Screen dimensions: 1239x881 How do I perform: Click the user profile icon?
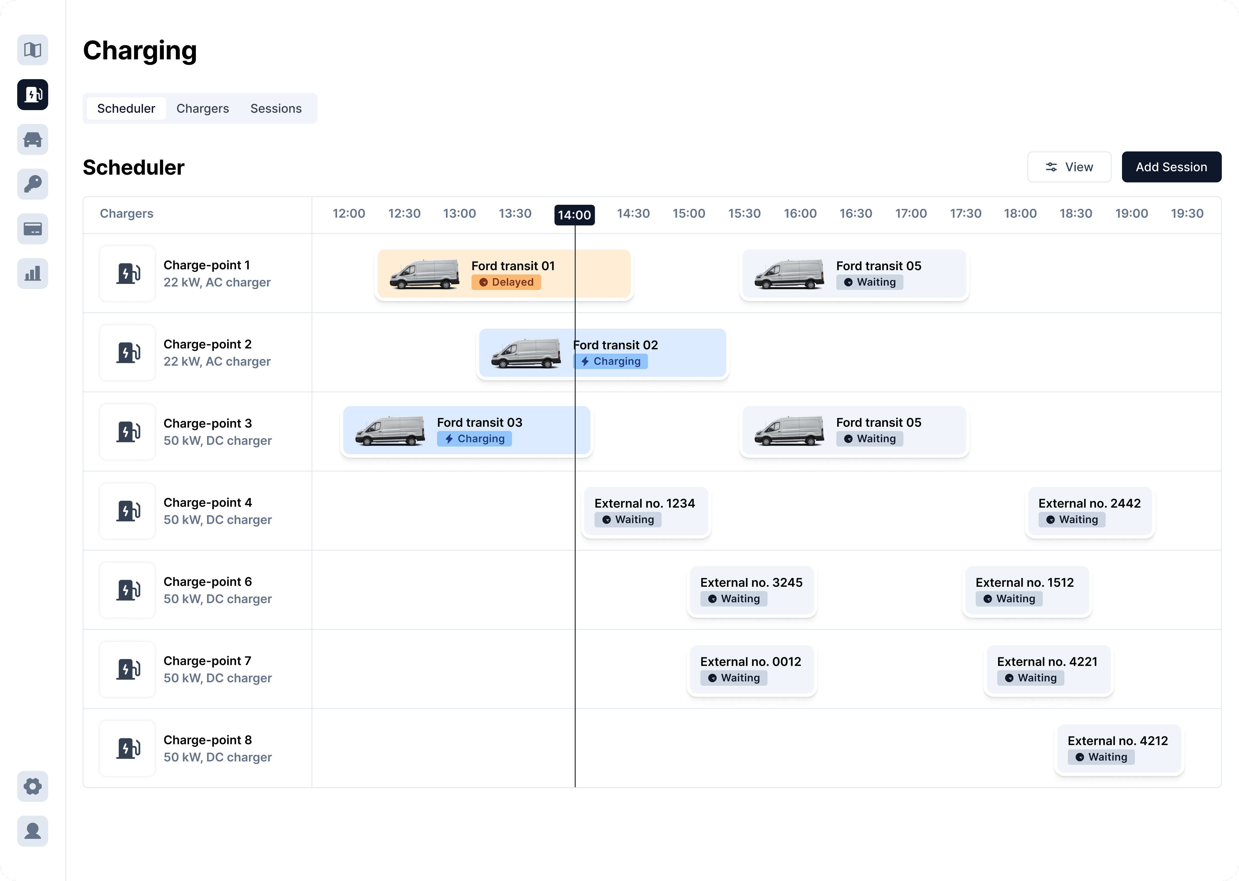tap(32, 831)
